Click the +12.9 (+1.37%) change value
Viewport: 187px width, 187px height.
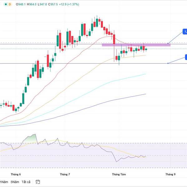(69, 4)
